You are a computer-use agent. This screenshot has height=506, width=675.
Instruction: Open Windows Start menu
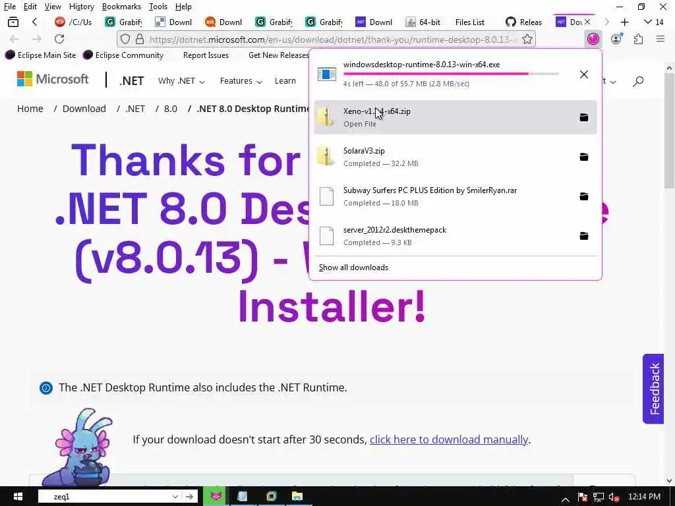click(x=18, y=497)
